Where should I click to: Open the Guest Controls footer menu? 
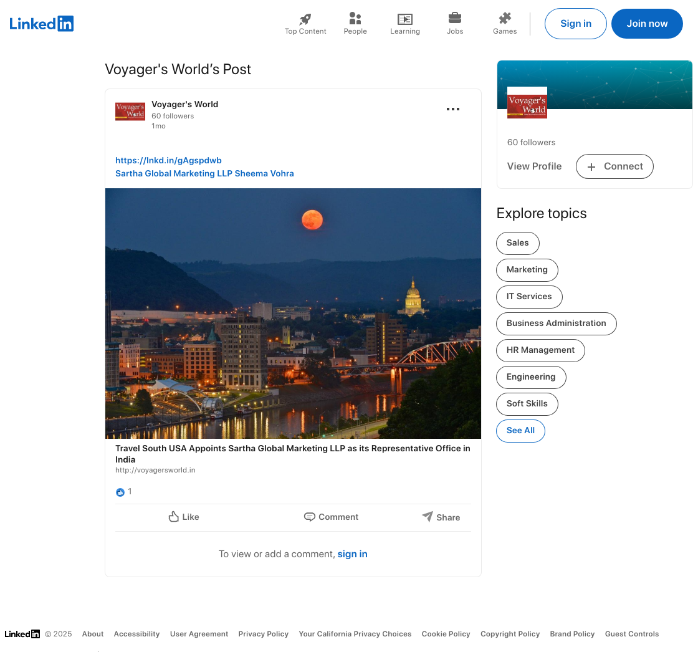631,634
